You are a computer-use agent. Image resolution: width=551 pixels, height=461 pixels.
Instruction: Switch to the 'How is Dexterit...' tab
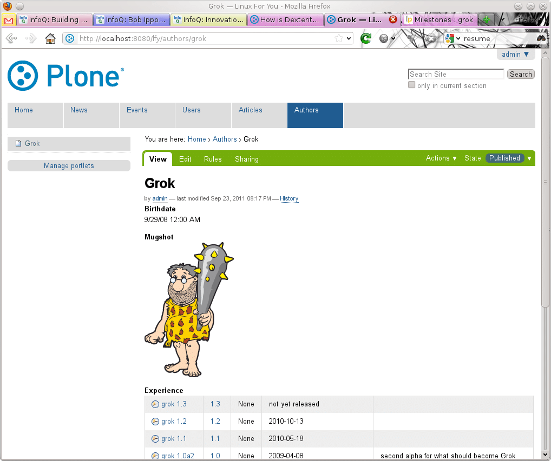pos(286,19)
